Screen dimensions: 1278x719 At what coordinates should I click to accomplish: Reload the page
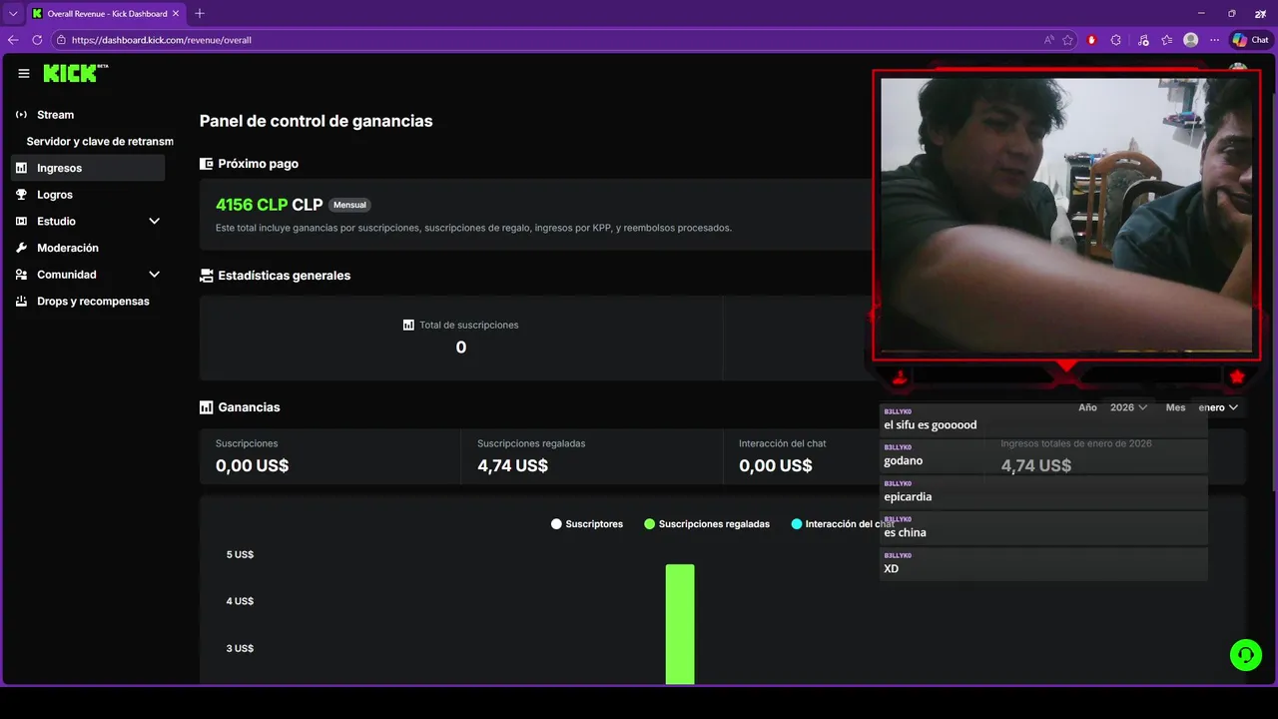(37, 40)
